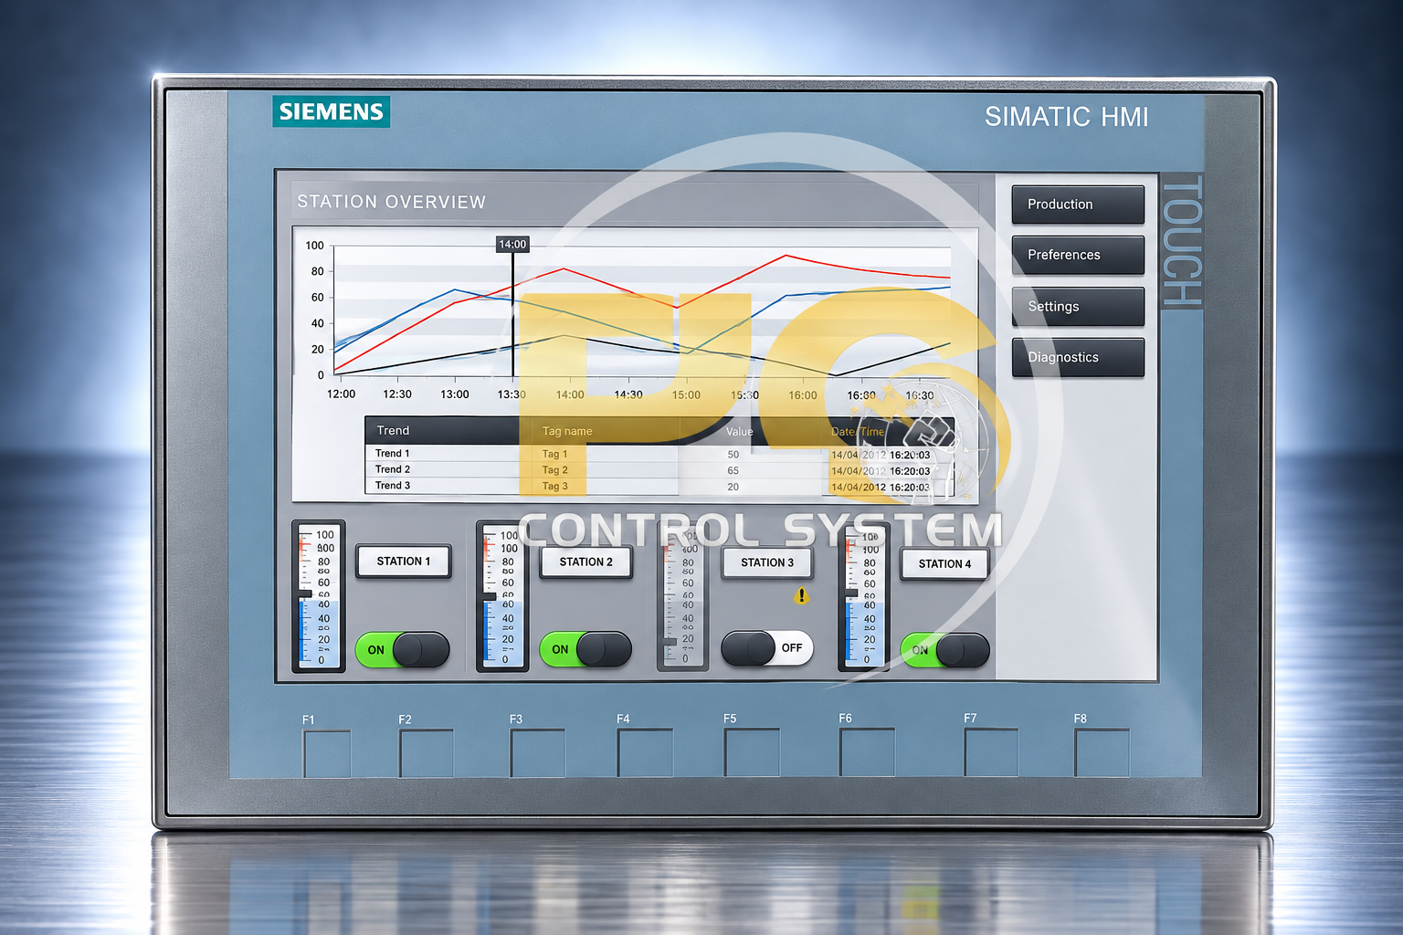Click the Station 4 level gauge
The width and height of the screenshot is (1403, 935).
pyautogui.click(x=864, y=598)
